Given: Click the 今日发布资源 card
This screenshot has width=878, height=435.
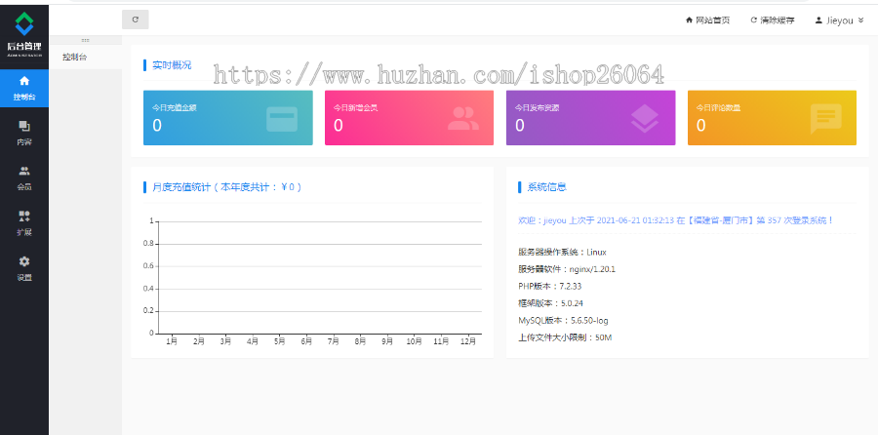Looking at the screenshot, I should (591, 118).
